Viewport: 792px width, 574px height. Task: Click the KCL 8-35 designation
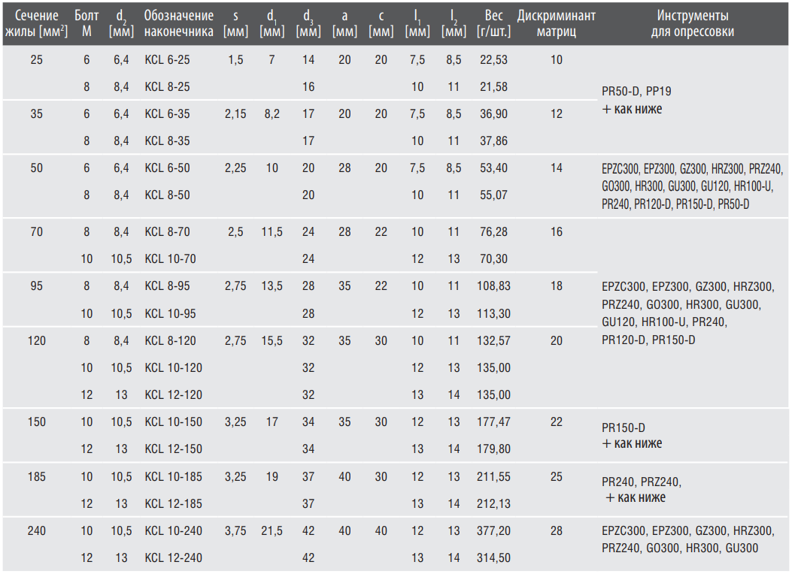(x=167, y=140)
